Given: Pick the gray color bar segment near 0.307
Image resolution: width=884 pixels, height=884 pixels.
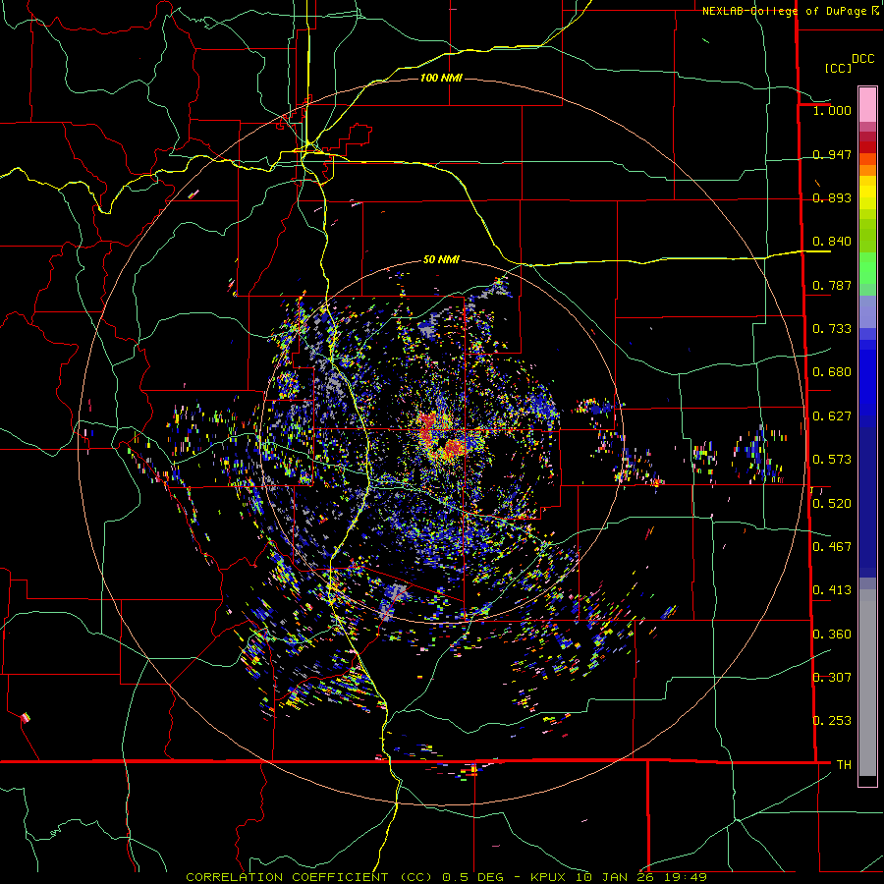Looking at the screenshot, I should [867, 683].
